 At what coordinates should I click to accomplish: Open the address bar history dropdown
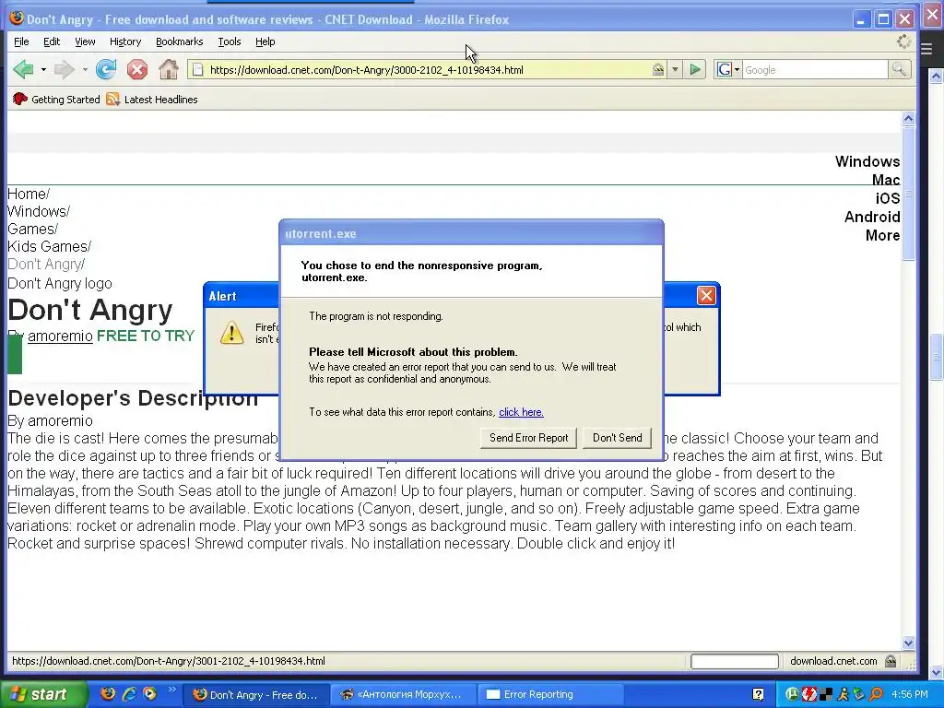675,70
